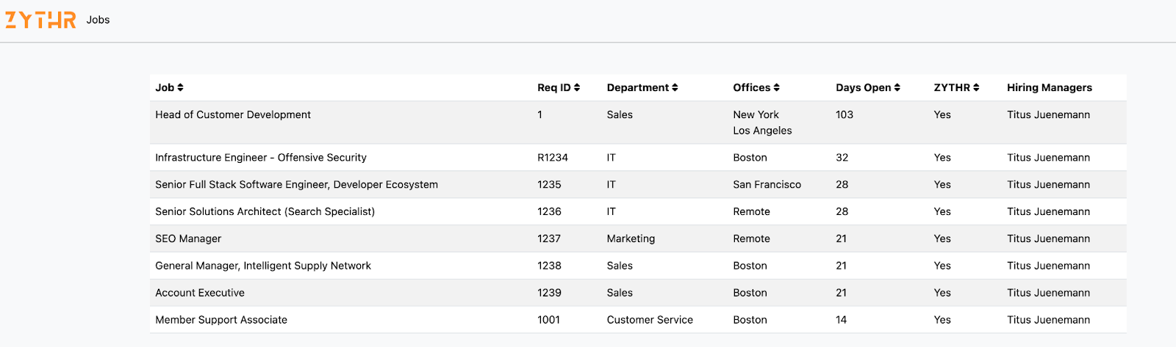Viewport: 1176px width, 347px height.
Task: Open Head of Customer Development job
Action: click(x=233, y=115)
